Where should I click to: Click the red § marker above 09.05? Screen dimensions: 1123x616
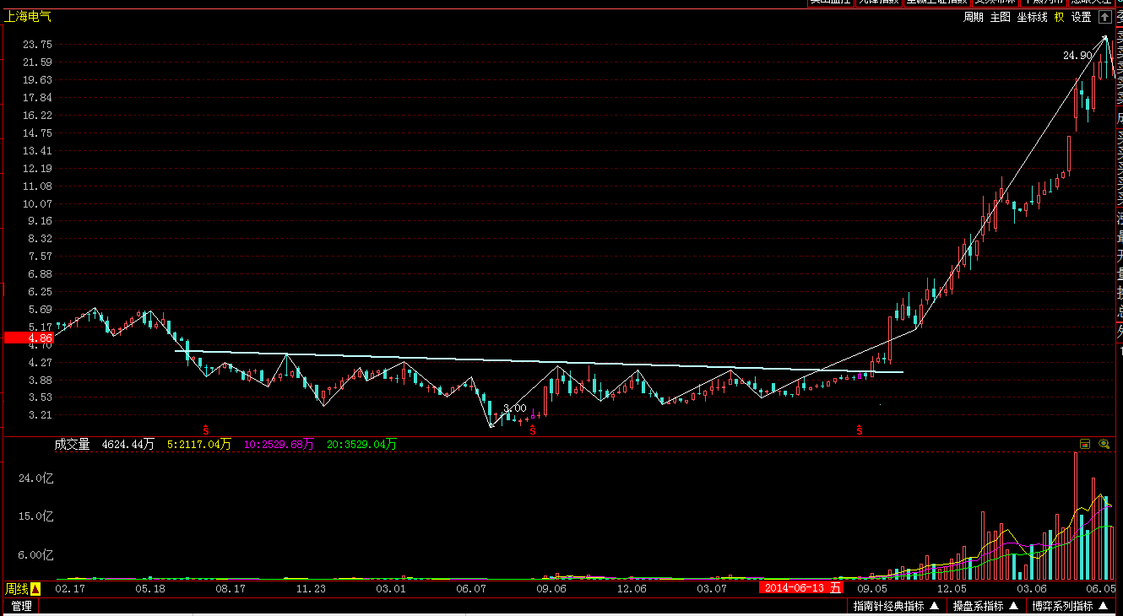(860, 430)
